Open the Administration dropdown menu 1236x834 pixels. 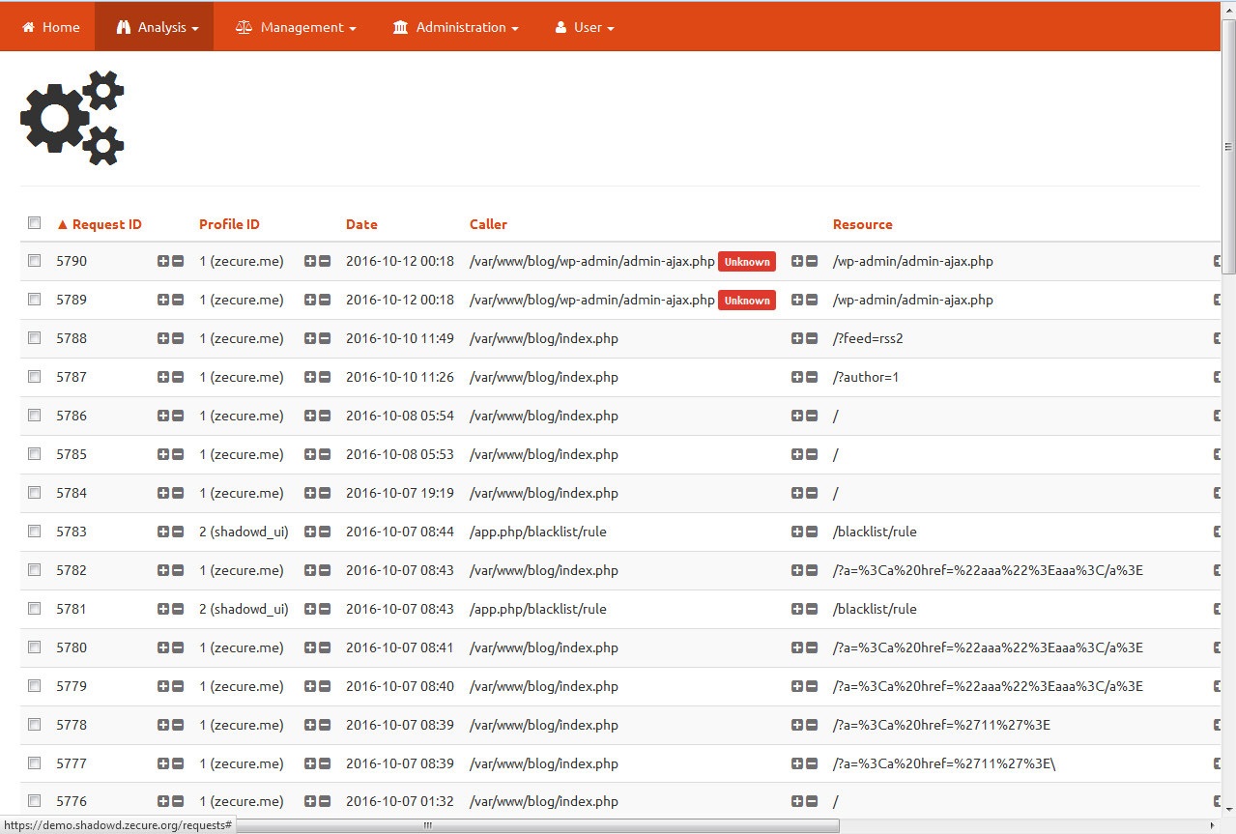[x=455, y=27]
